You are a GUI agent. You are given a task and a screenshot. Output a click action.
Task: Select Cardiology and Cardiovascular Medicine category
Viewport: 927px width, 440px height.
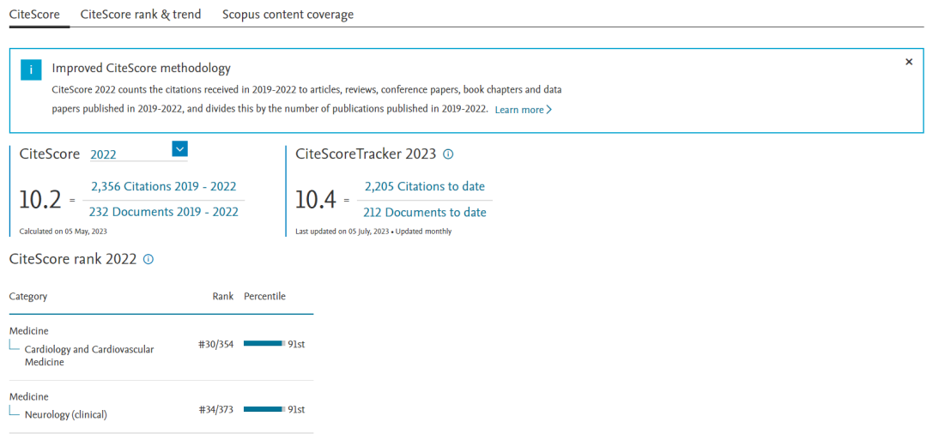tap(89, 356)
